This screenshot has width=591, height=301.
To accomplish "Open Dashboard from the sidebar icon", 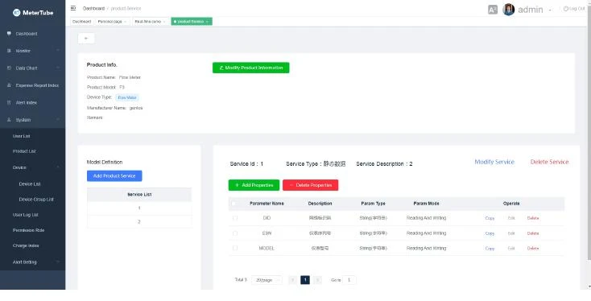I will click(9, 34).
